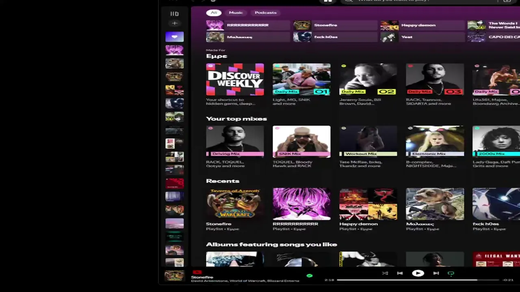Click the remaining time -0:21 label
520x292 pixels.
point(508,280)
